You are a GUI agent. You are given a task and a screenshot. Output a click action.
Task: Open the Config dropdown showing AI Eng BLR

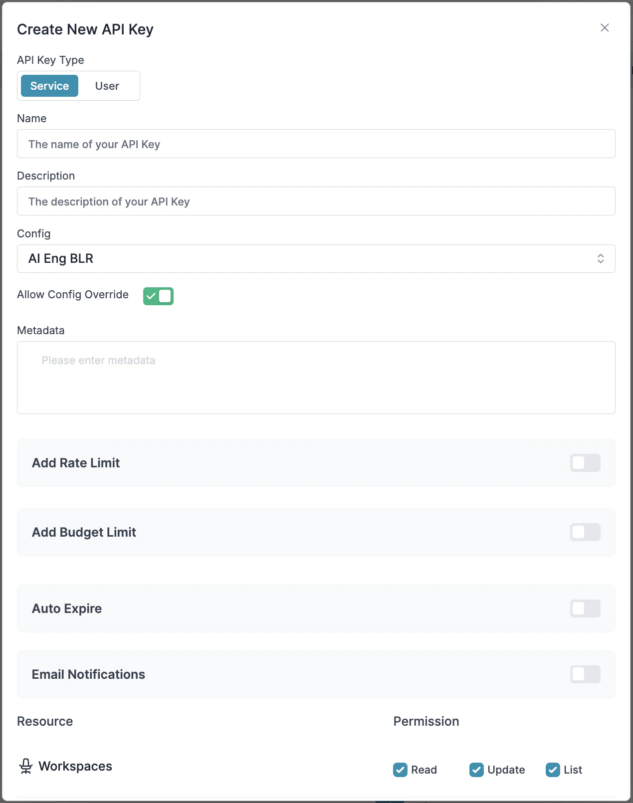pos(316,258)
